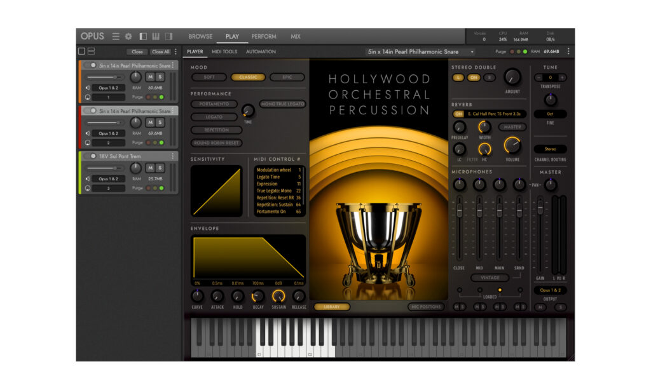Switch to the MIX page
This screenshot has width=651, height=390.
[296, 36]
